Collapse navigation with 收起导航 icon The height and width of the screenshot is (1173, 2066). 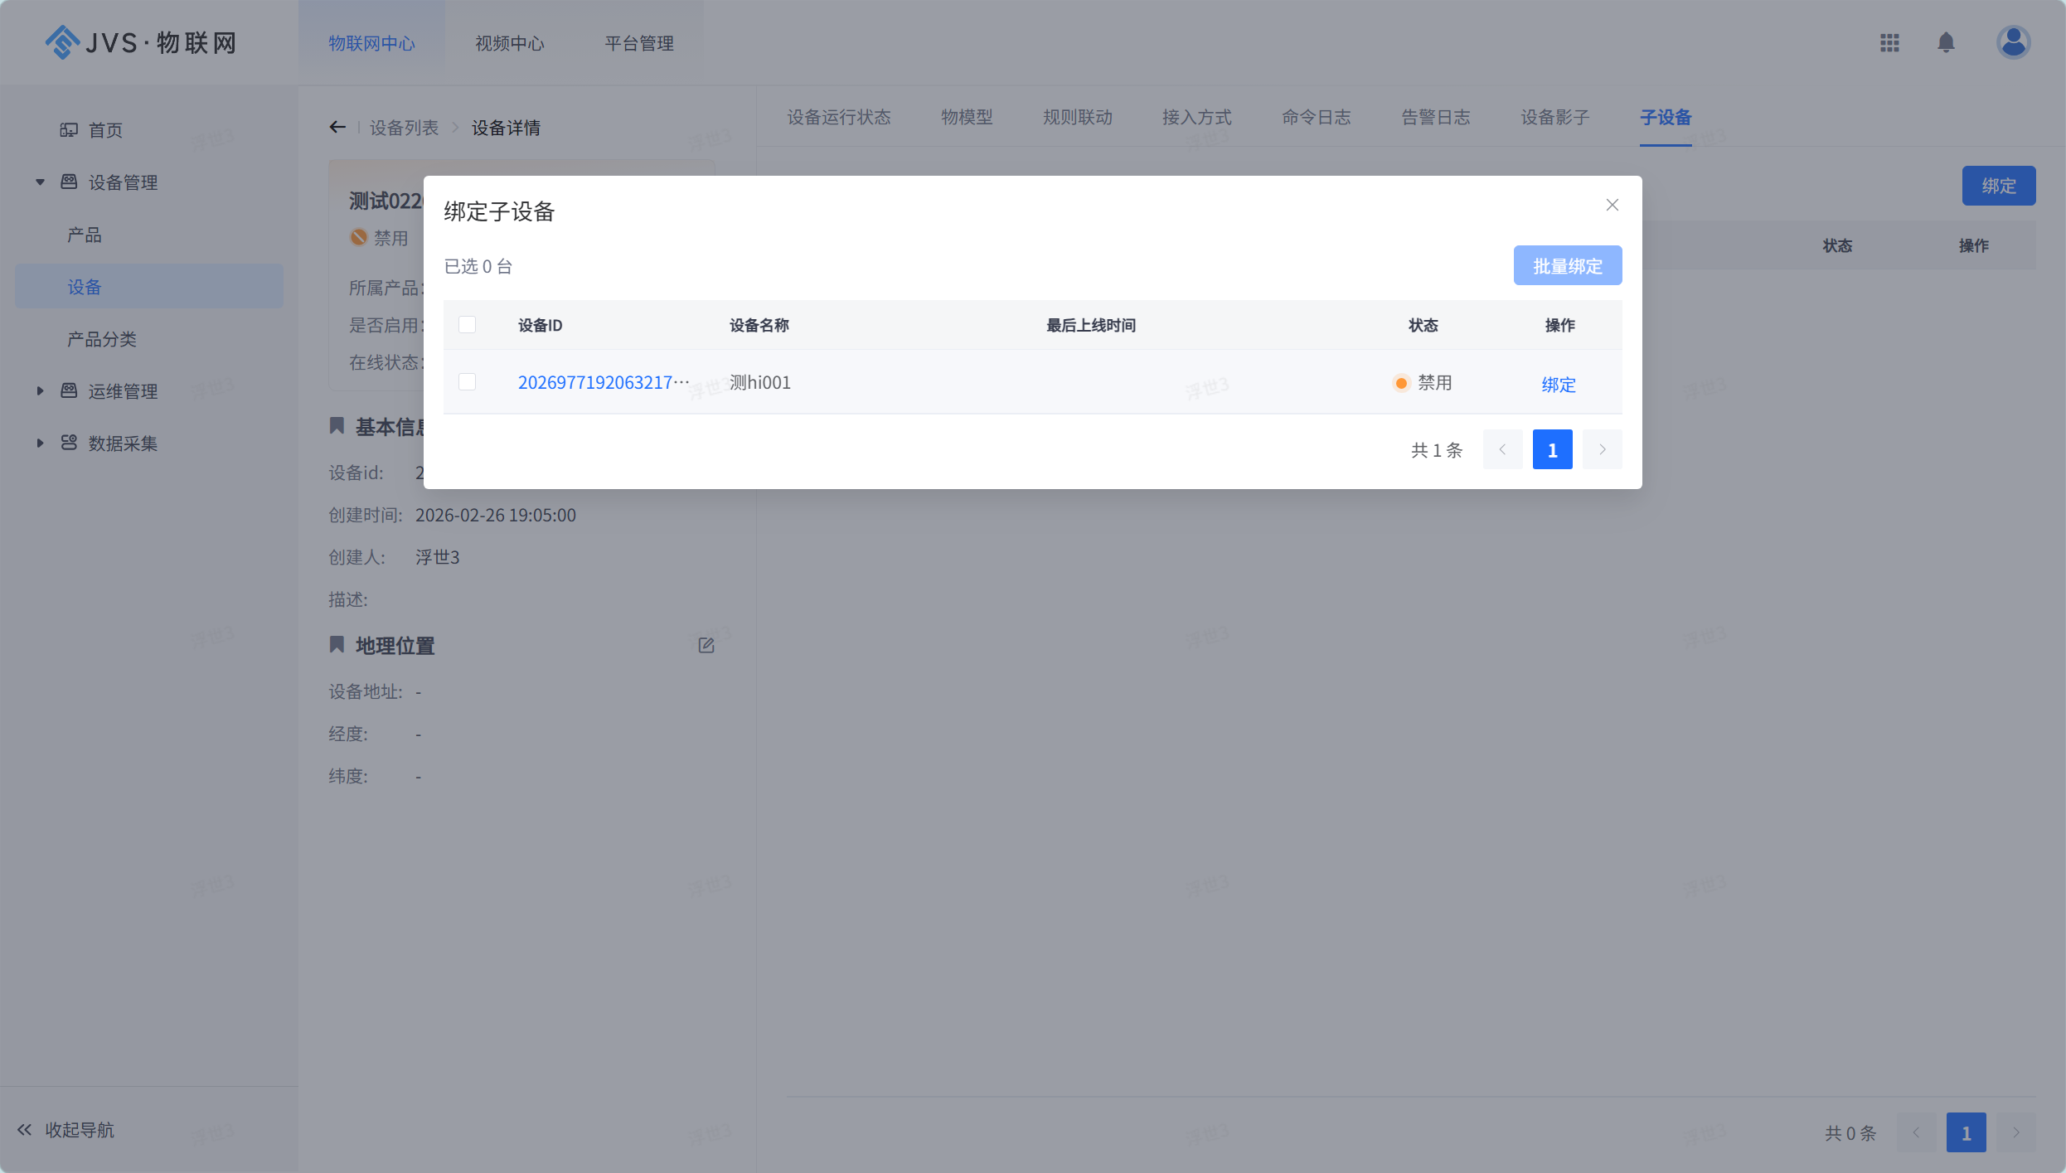point(25,1129)
